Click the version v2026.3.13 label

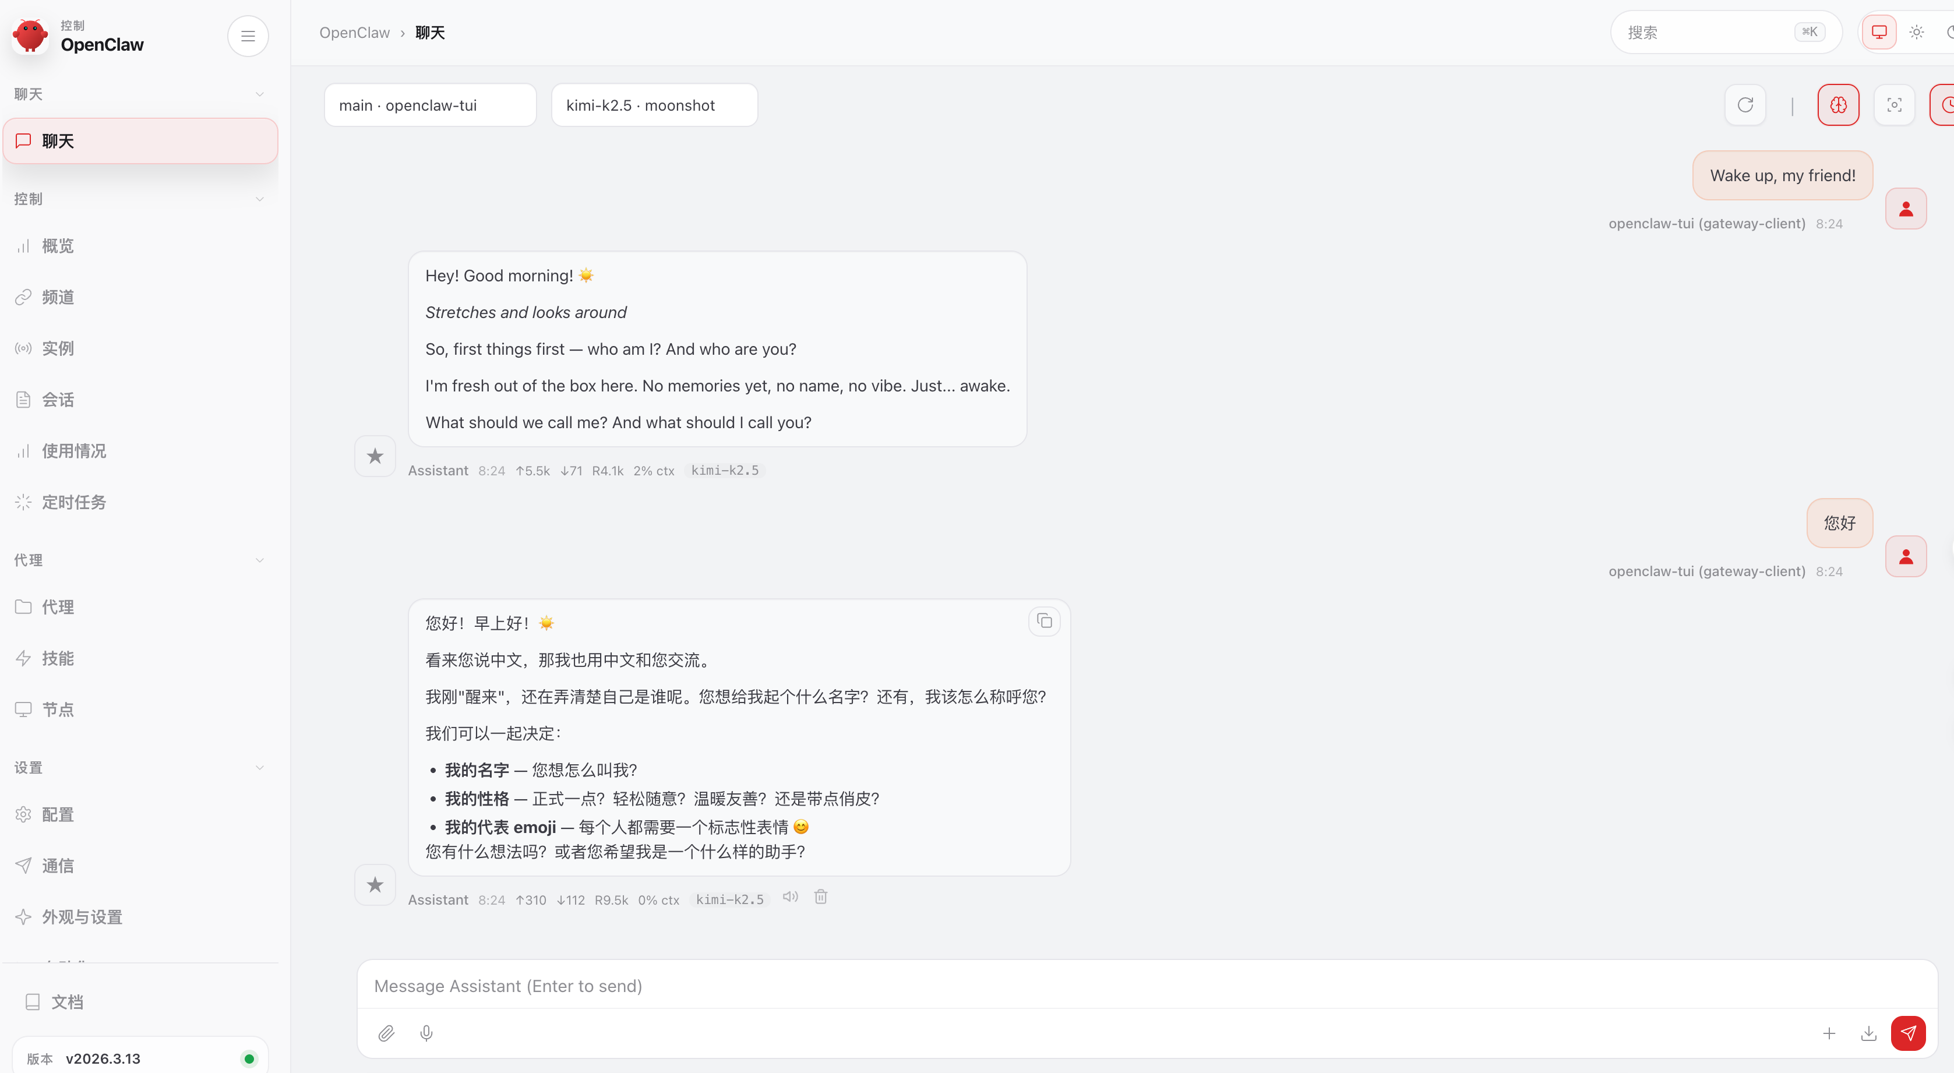(x=103, y=1058)
